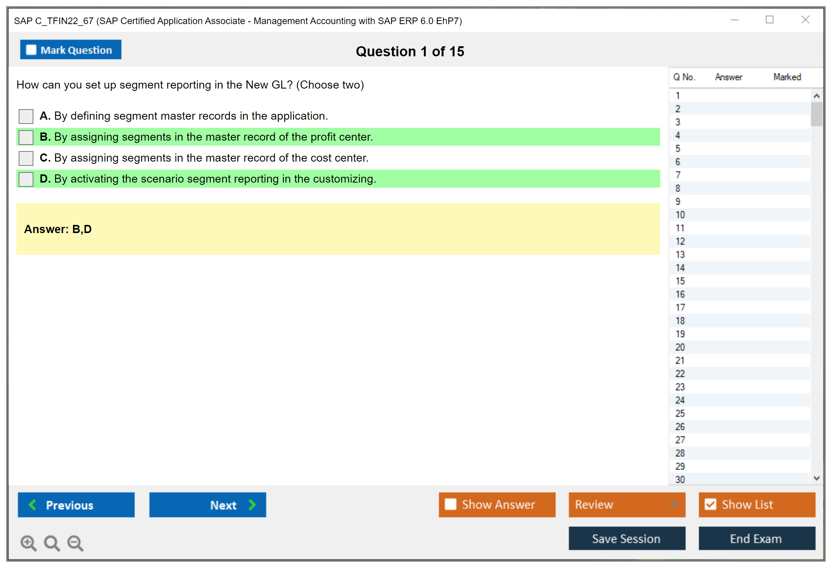This screenshot has height=571, width=835.
Task: Jump to question 21 in list
Action: 680,360
